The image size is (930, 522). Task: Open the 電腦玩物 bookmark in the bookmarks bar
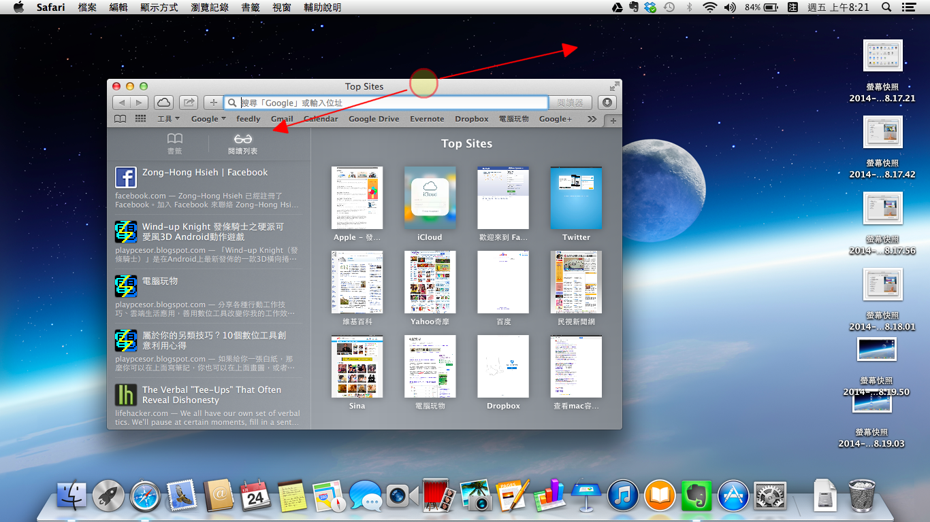point(514,119)
